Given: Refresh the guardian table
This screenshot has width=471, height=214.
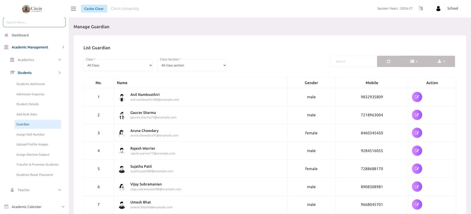Looking at the screenshot, I should 388,61.
